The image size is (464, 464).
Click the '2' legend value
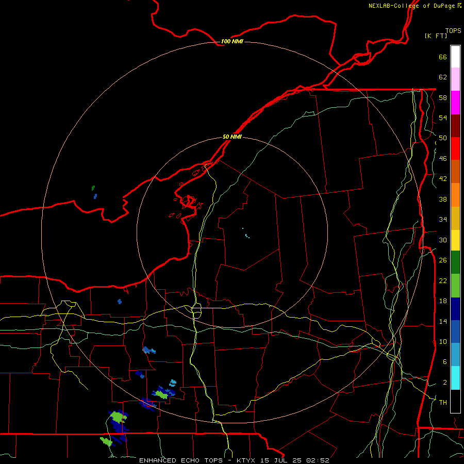(445, 383)
